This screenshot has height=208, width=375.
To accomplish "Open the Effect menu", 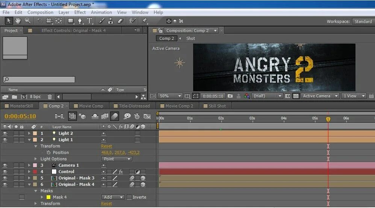I will [80, 12].
